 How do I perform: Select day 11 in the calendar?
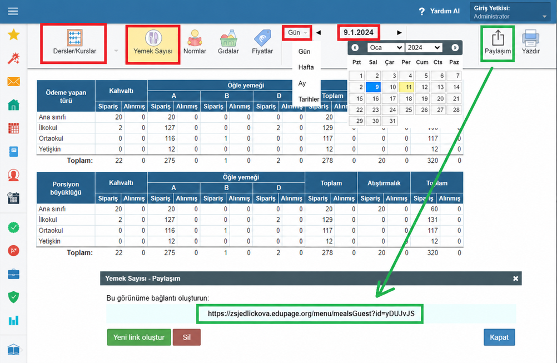(x=406, y=87)
